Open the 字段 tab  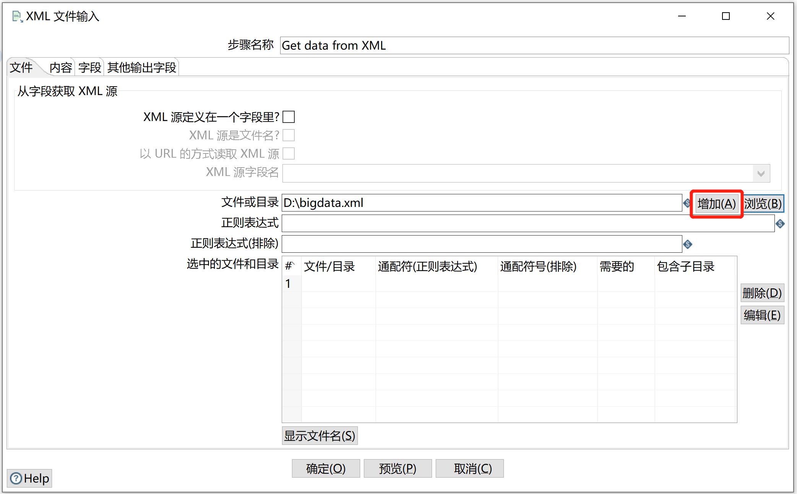pos(89,68)
